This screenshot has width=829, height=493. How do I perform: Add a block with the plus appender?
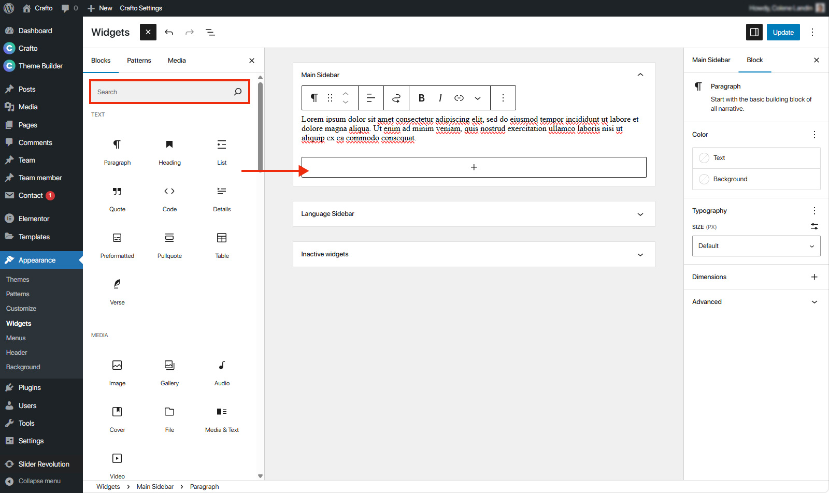pyautogui.click(x=474, y=167)
